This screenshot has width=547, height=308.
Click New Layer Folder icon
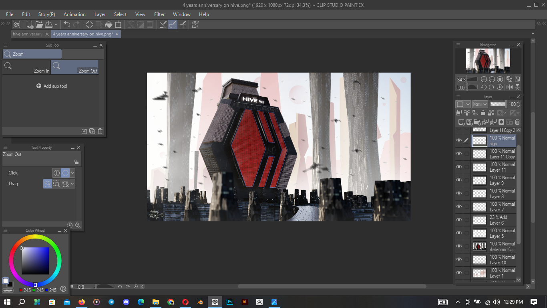(x=477, y=122)
